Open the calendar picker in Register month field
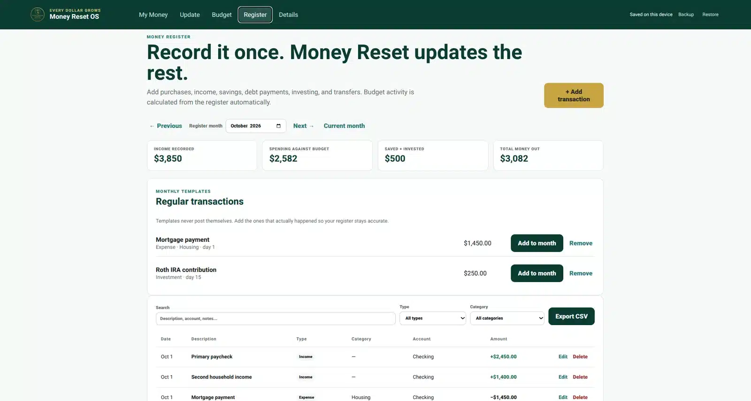 278,126
